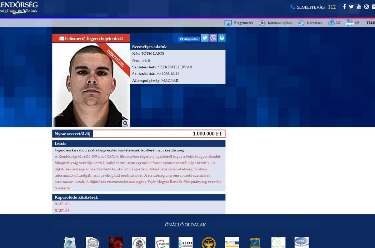
Task: Open the YouTube channel icon
Action: click(359, 7)
